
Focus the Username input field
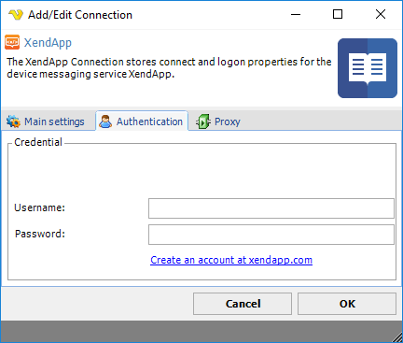pyautogui.click(x=271, y=208)
